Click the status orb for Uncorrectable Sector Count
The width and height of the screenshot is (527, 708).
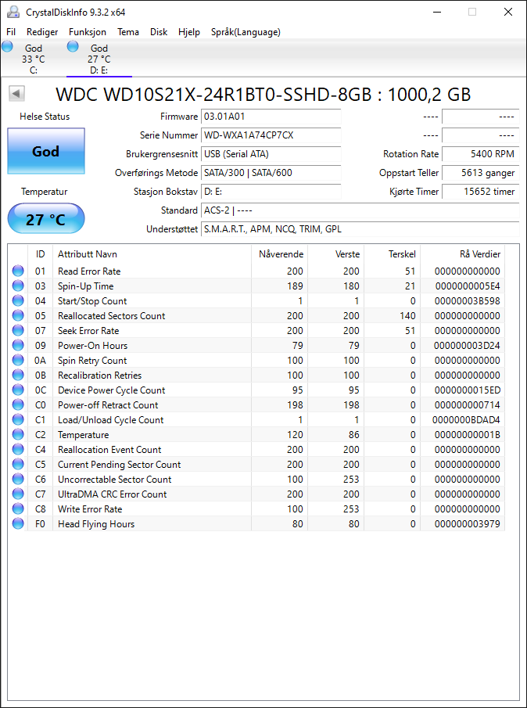click(18, 480)
